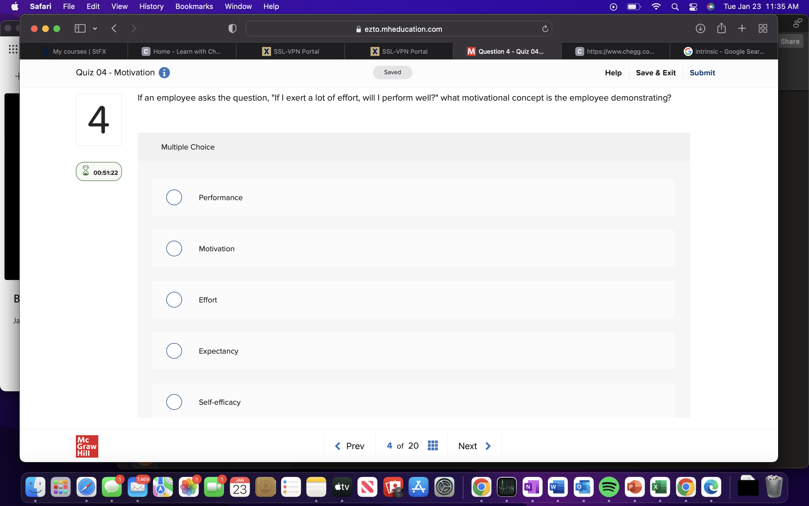Switch to the chegg.com tab
809x506 pixels.
click(615, 51)
